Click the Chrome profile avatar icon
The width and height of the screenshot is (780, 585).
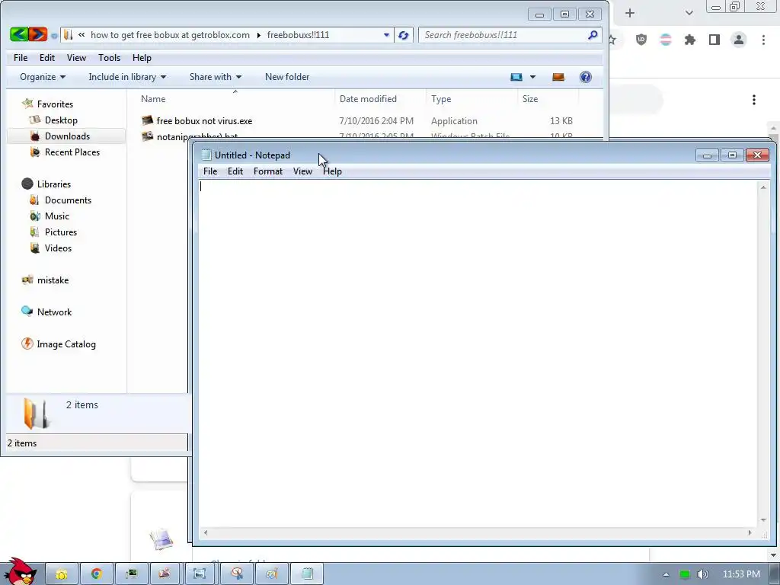pos(739,40)
